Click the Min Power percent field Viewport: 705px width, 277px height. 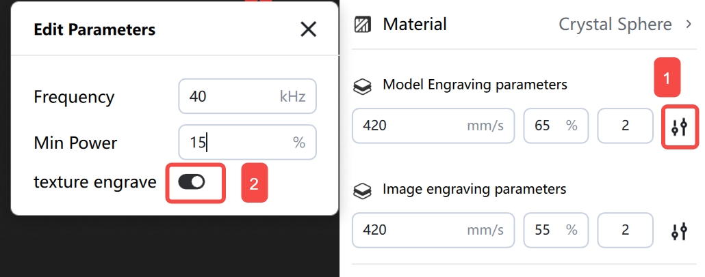pyautogui.click(x=247, y=143)
